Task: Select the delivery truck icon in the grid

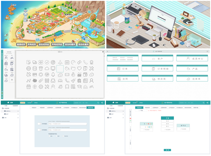Action: (35, 62)
